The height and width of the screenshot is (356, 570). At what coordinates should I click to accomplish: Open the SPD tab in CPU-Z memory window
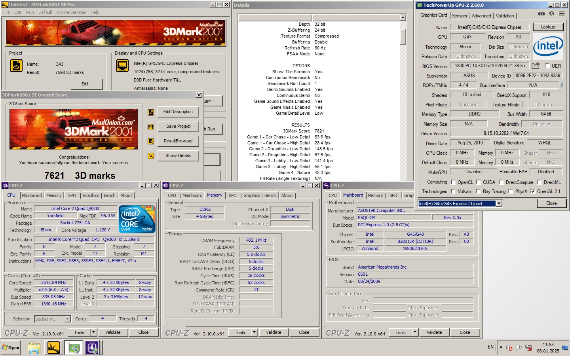tap(233, 195)
